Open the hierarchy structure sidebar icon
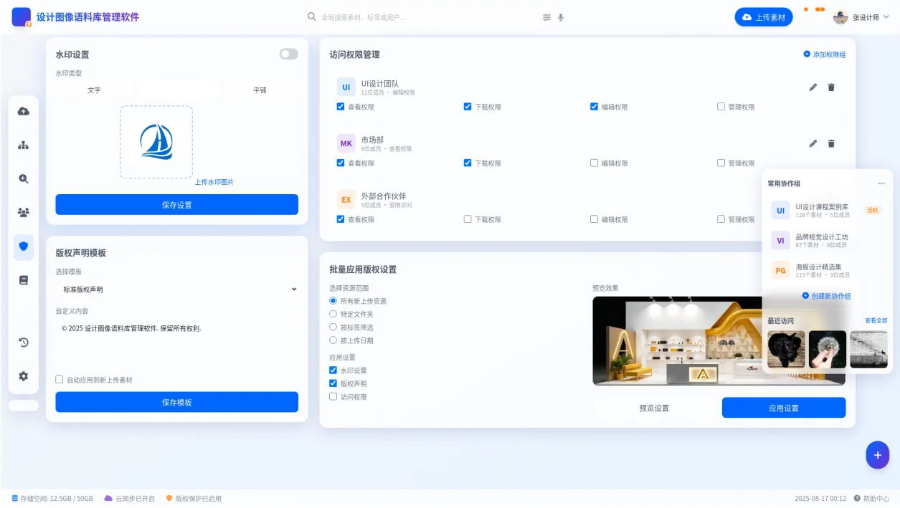900x508 pixels. click(x=24, y=145)
